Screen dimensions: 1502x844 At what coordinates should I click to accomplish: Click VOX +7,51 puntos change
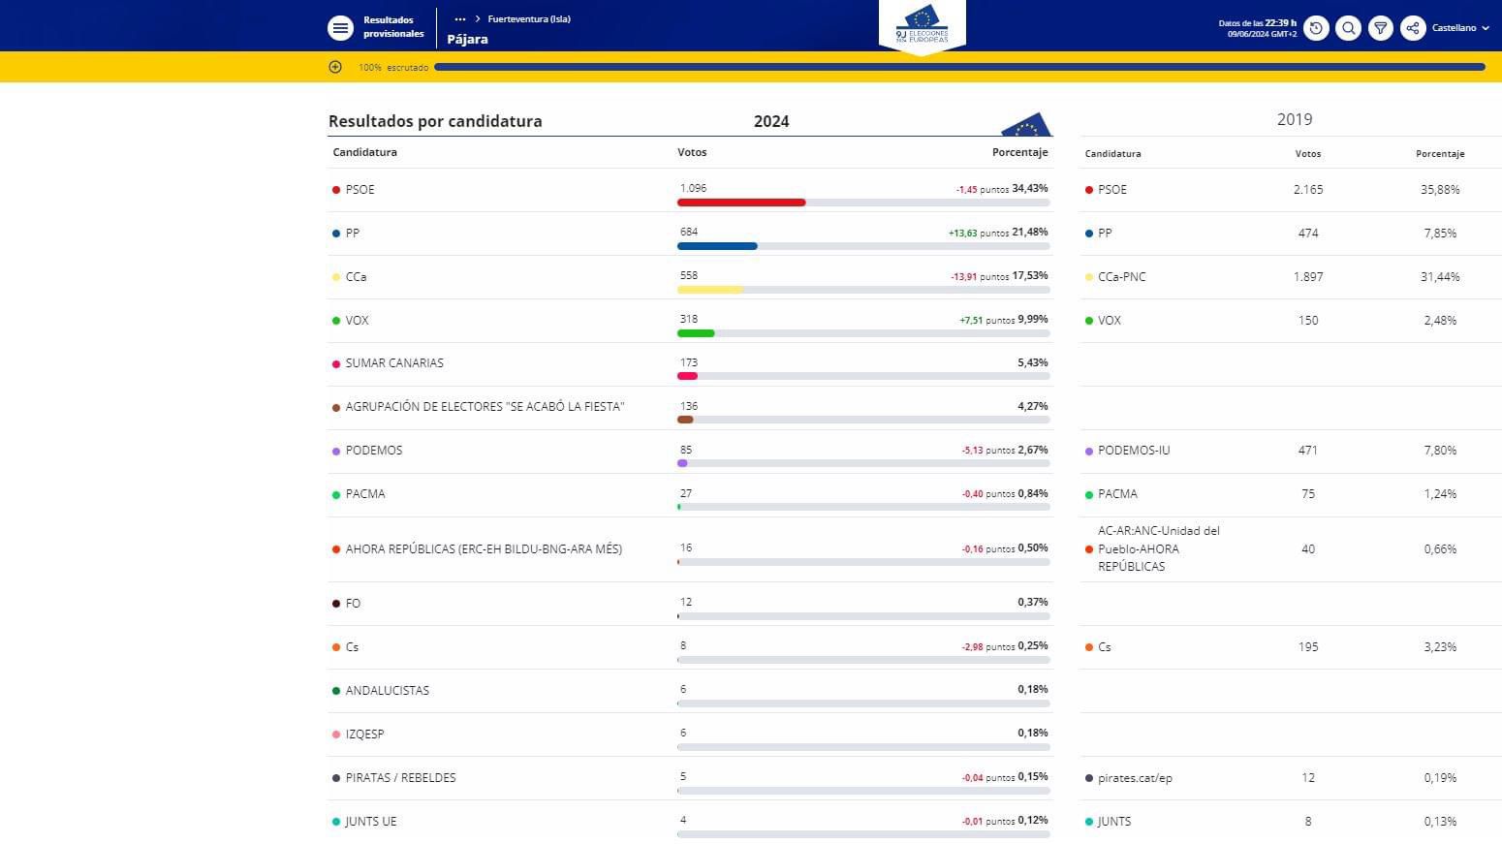point(986,320)
